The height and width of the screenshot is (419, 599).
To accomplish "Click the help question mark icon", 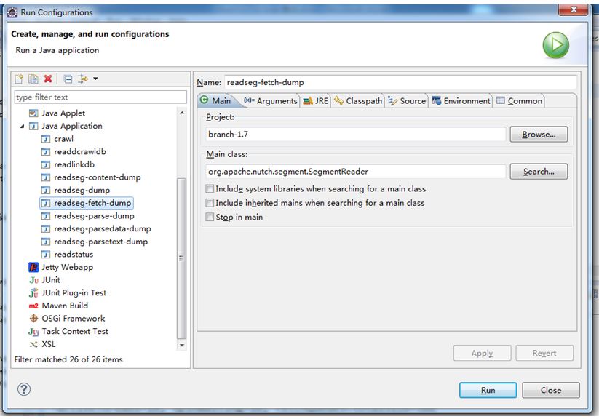I will point(24,390).
